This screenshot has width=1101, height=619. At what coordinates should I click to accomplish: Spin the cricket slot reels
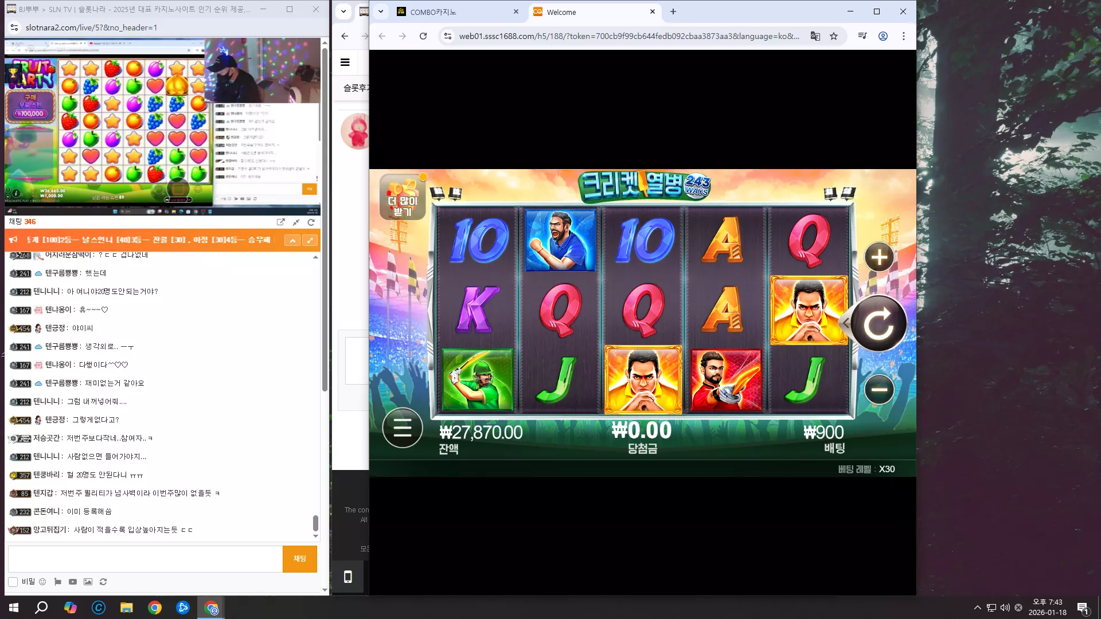878,323
